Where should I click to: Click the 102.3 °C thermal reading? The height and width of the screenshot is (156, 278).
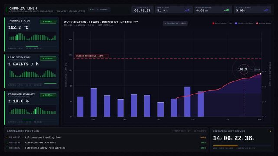pyautogui.click(x=18, y=27)
